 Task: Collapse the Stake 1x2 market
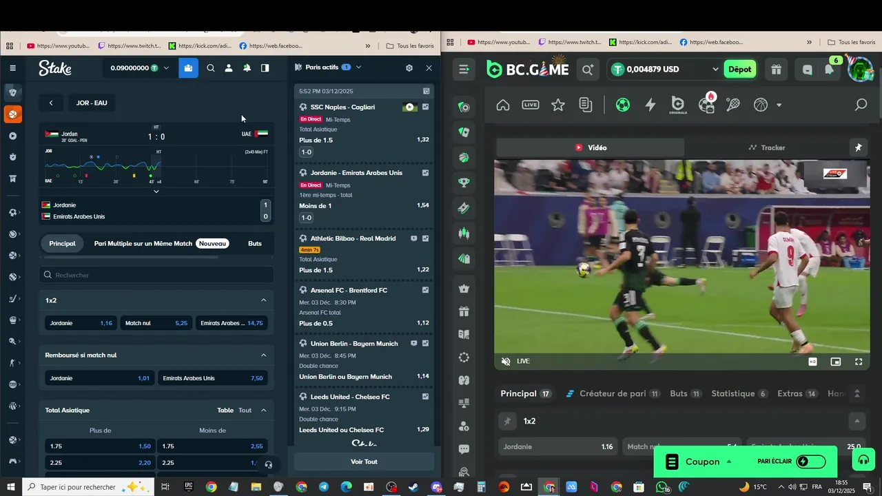(264, 300)
